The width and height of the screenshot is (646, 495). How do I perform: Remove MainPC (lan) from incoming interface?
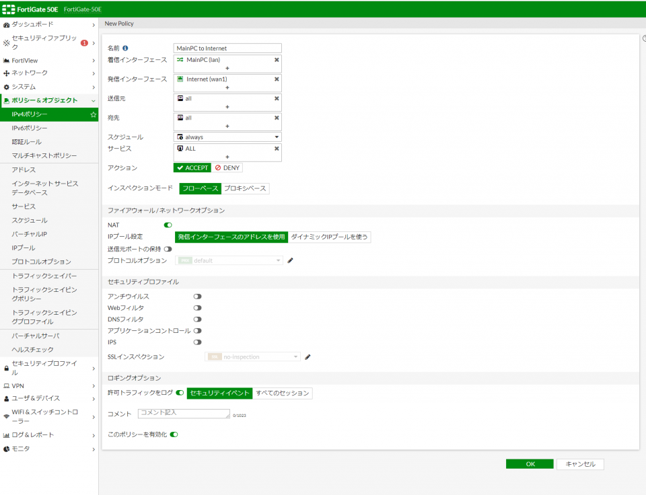point(277,60)
